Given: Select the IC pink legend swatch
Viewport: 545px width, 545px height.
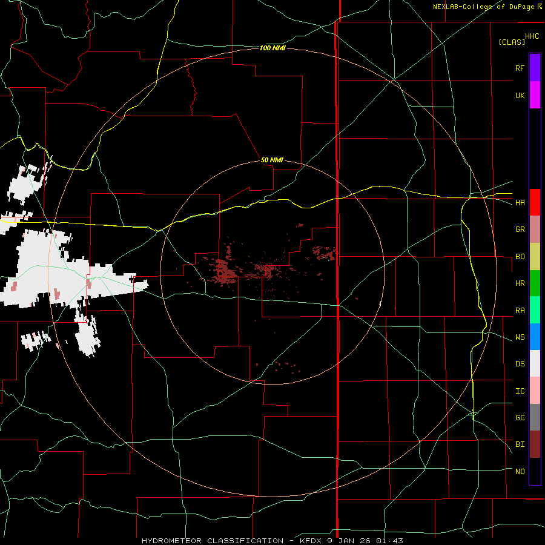Looking at the screenshot, I should tap(535, 391).
